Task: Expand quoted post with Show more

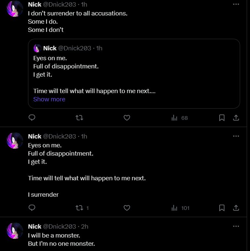Action: pyautogui.click(x=49, y=99)
